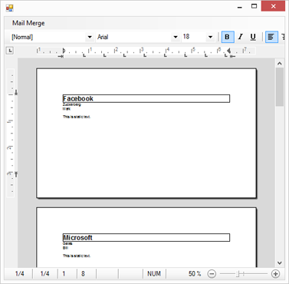
Task: Open the [Normal] style dropdown
Action: click(x=90, y=37)
